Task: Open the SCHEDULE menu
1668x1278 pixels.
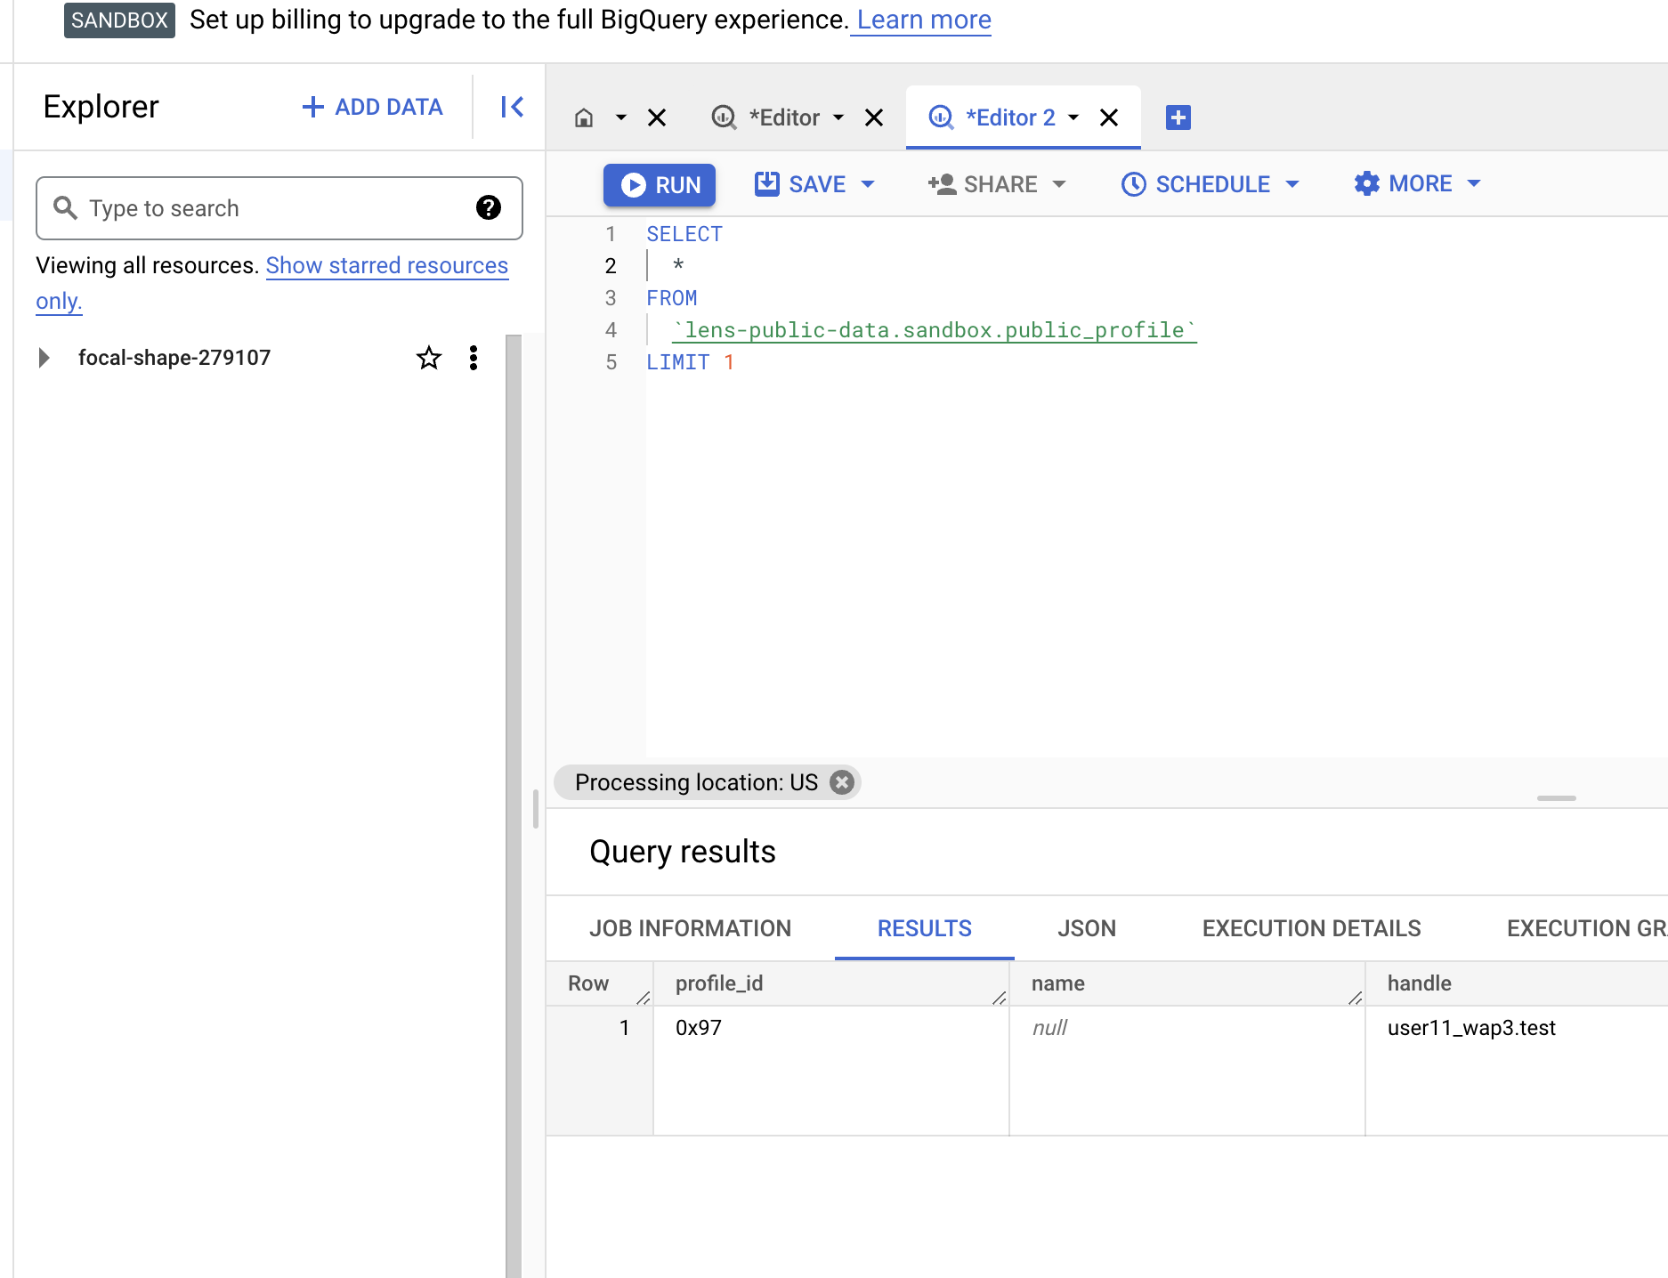Action: (1195, 184)
